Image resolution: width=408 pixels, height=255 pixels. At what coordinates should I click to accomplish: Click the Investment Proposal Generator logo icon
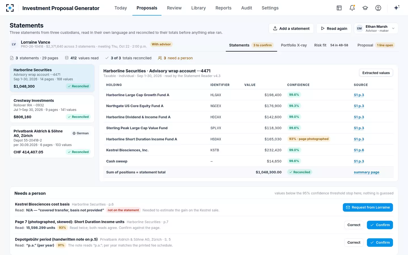point(10,8)
